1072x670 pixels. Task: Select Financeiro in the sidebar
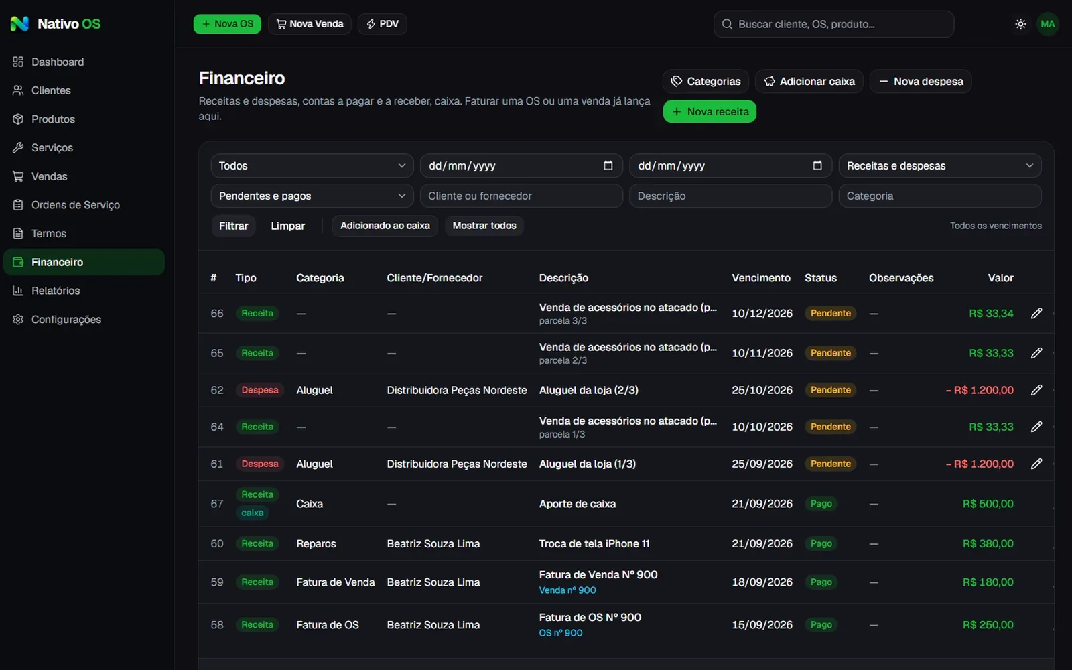(84, 262)
